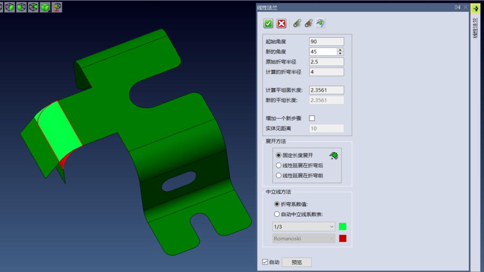Click the 新的角度 spinner arrows

tap(340, 52)
